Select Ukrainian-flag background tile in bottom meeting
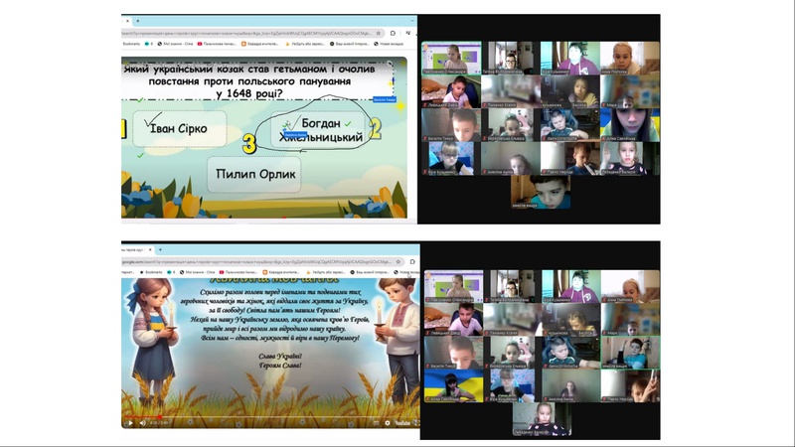Screen dimensions: 795x447 453,385
